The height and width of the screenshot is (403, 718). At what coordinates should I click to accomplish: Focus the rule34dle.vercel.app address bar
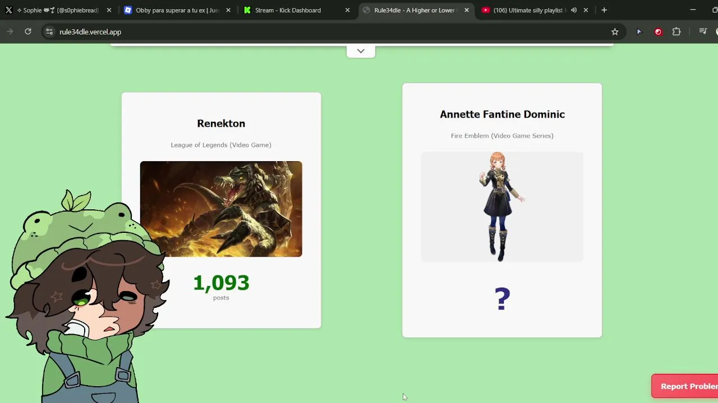click(331, 32)
